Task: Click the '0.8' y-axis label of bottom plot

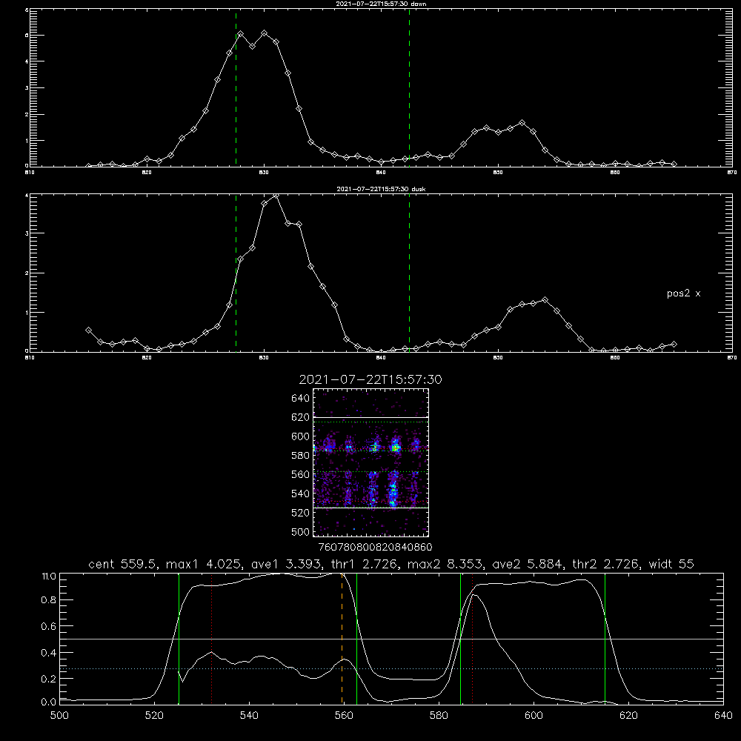Action: coord(49,600)
